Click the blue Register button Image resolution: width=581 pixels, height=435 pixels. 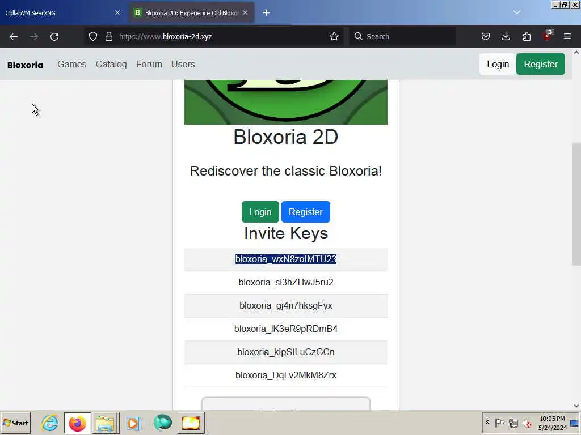pos(306,212)
